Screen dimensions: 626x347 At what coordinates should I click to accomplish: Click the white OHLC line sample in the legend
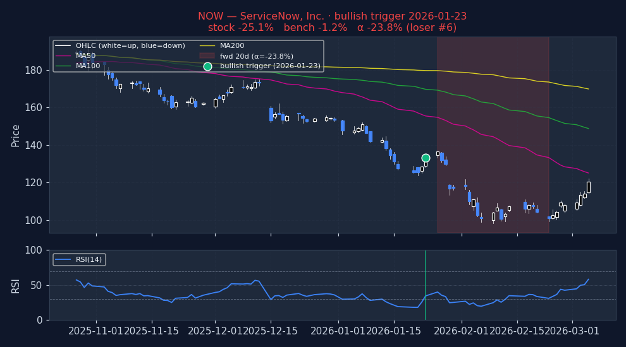pyautogui.click(x=63, y=45)
